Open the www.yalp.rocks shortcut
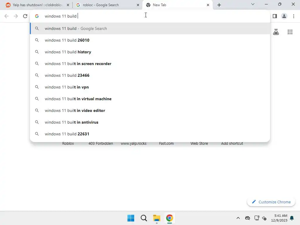The image size is (300, 225). pyautogui.click(x=134, y=143)
